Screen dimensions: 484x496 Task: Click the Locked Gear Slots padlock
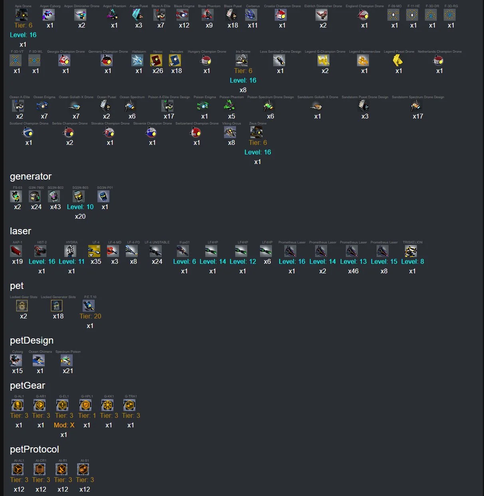coord(22,306)
